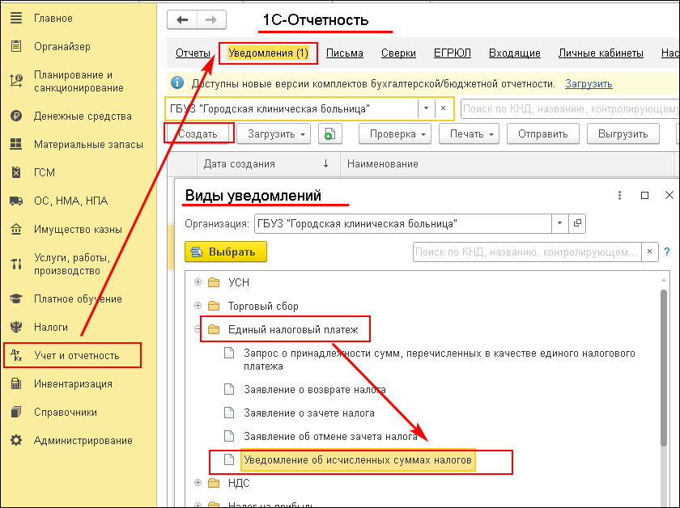680x508 pixels.
Task: Click the Наименование column header
Action: coord(507,164)
